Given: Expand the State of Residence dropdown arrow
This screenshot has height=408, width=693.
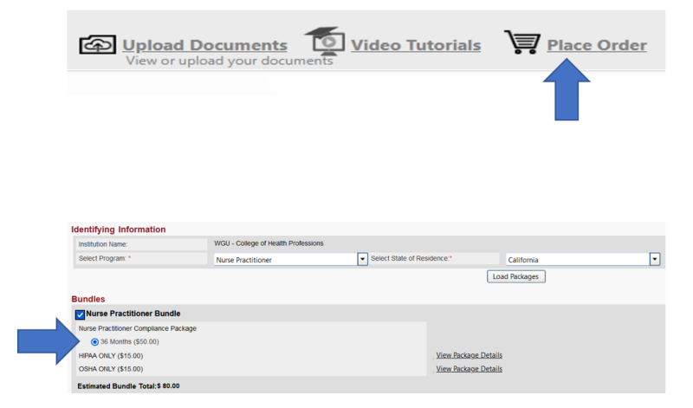Looking at the screenshot, I should tap(655, 260).
